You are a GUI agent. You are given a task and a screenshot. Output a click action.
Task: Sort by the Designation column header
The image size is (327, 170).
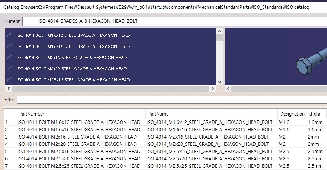pyautogui.click(x=292, y=114)
